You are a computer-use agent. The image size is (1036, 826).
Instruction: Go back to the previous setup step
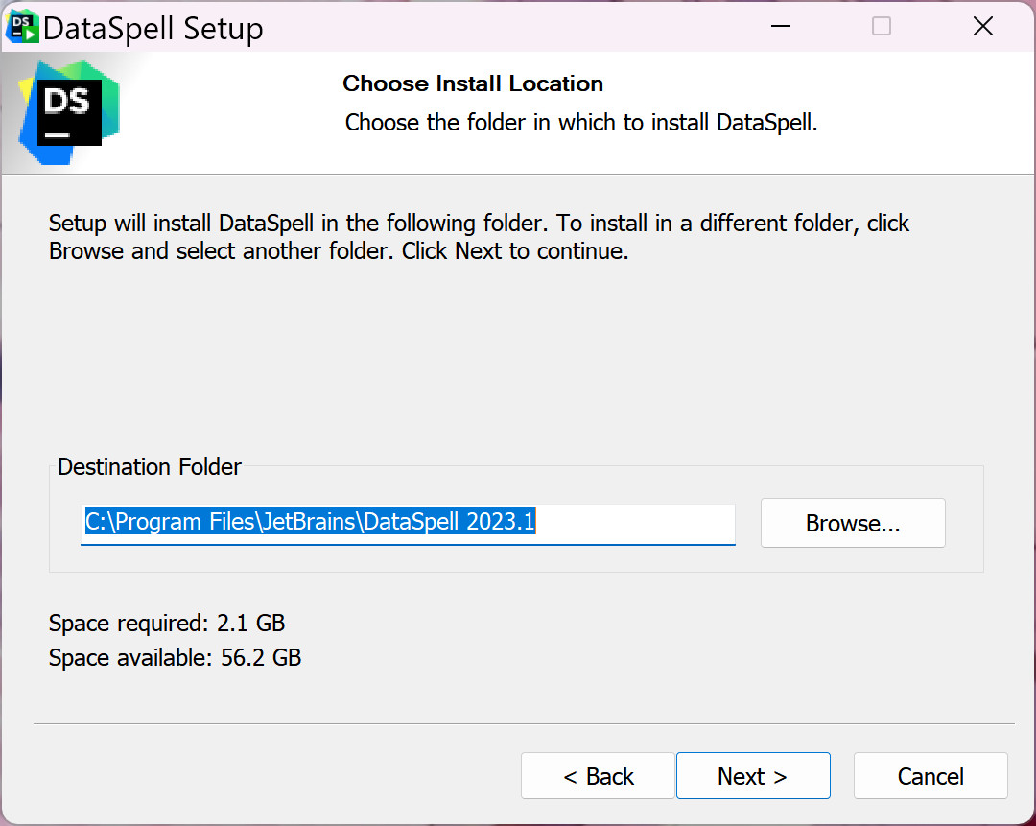[x=598, y=775]
